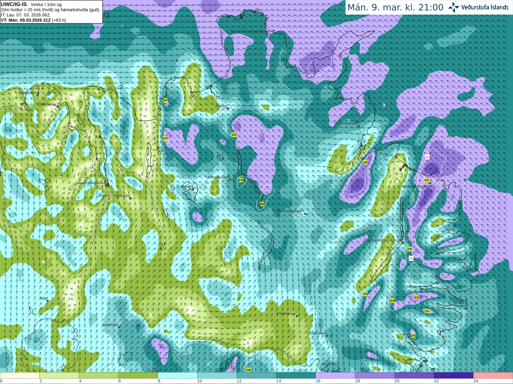Screen dimensions: 513x384
Task: Click the 28 gust marker at the bottom edge
Action: click(248, 370)
